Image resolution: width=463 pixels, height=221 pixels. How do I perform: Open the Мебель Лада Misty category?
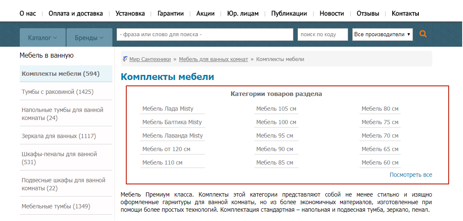click(168, 109)
